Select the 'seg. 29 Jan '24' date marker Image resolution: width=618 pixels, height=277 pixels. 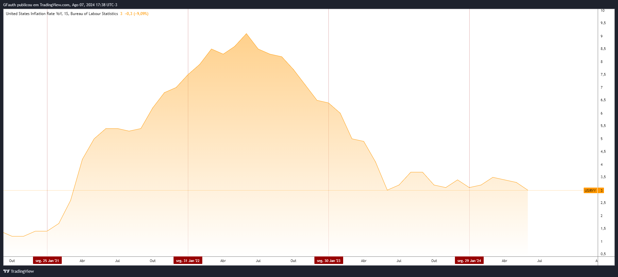pos(469,261)
